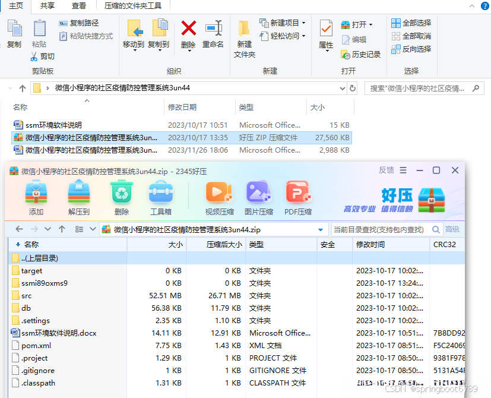This screenshot has height=398, width=491.
Task: Open the 压缩的文件夹工具 tab
Action: (133, 6)
